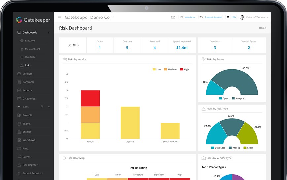287x180 pixels.
Task: Open the Executive dashboard
Action: tap(30, 41)
